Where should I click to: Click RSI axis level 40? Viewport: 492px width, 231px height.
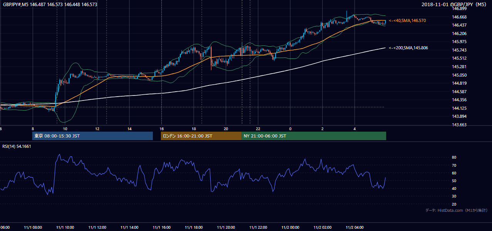tap(454, 188)
